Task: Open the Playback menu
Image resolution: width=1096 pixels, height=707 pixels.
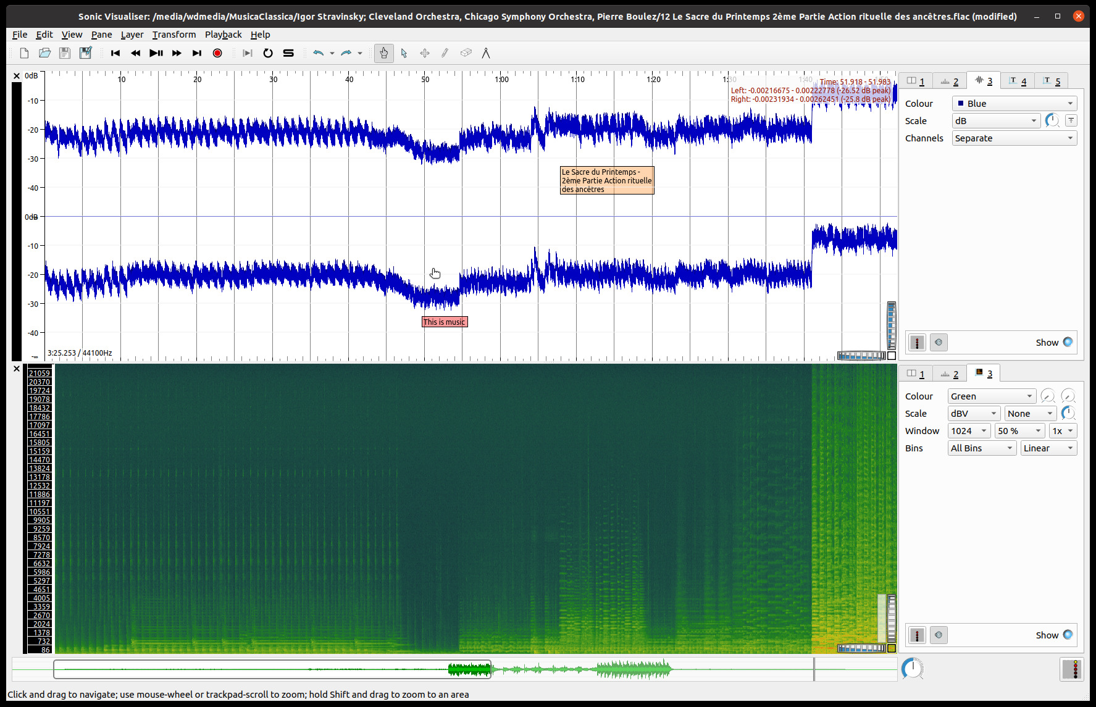Action: tap(224, 35)
